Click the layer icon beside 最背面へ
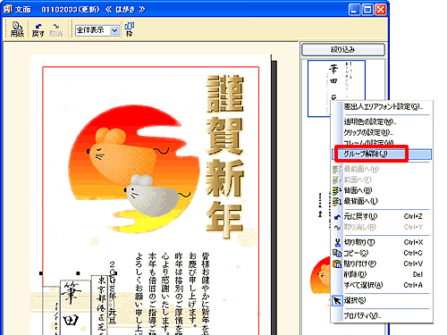 pyautogui.click(x=337, y=202)
